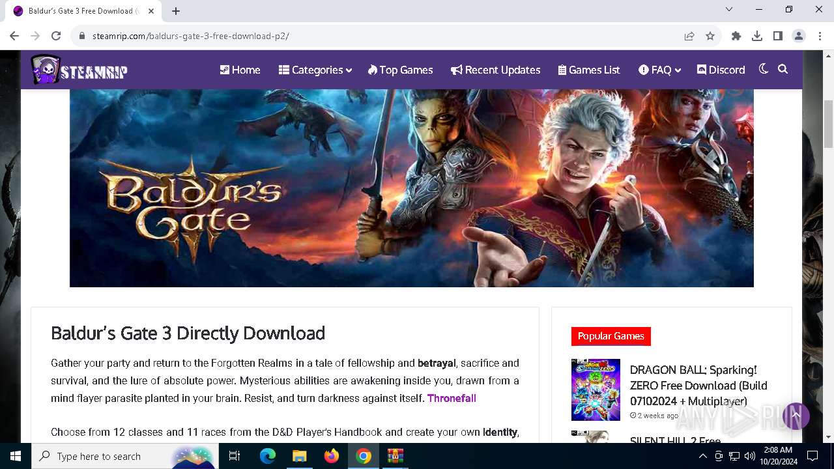834x469 pixels.
Task: Expand the Categories dropdown menu
Action: pos(315,70)
